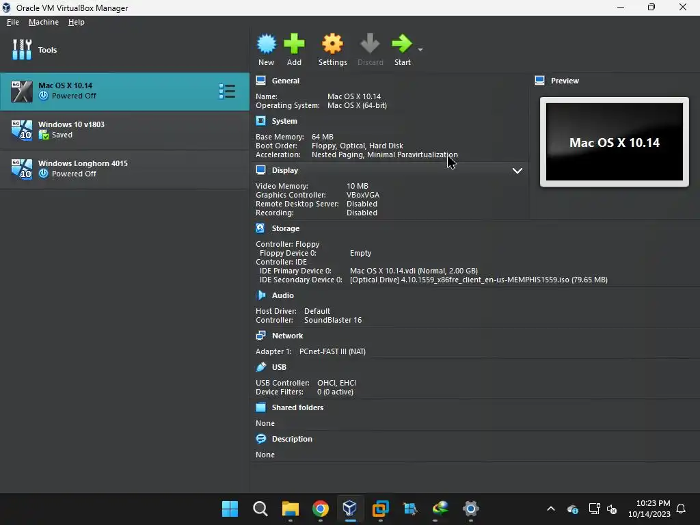Click the Discard toolbar icon
700x525 pixels.
pyautogui.click(x=370, y=44)
